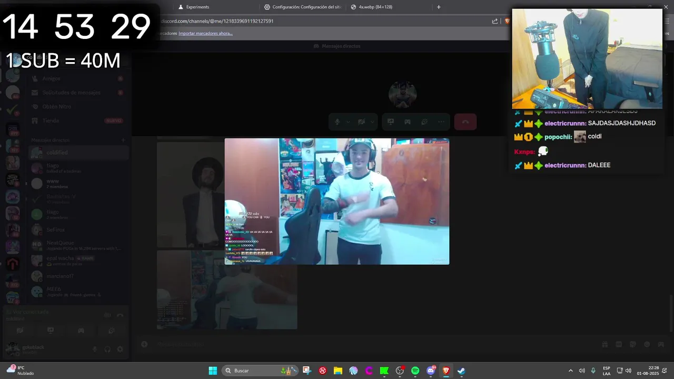Deafen with headphones icon in user panel

[x=107, y=349]
